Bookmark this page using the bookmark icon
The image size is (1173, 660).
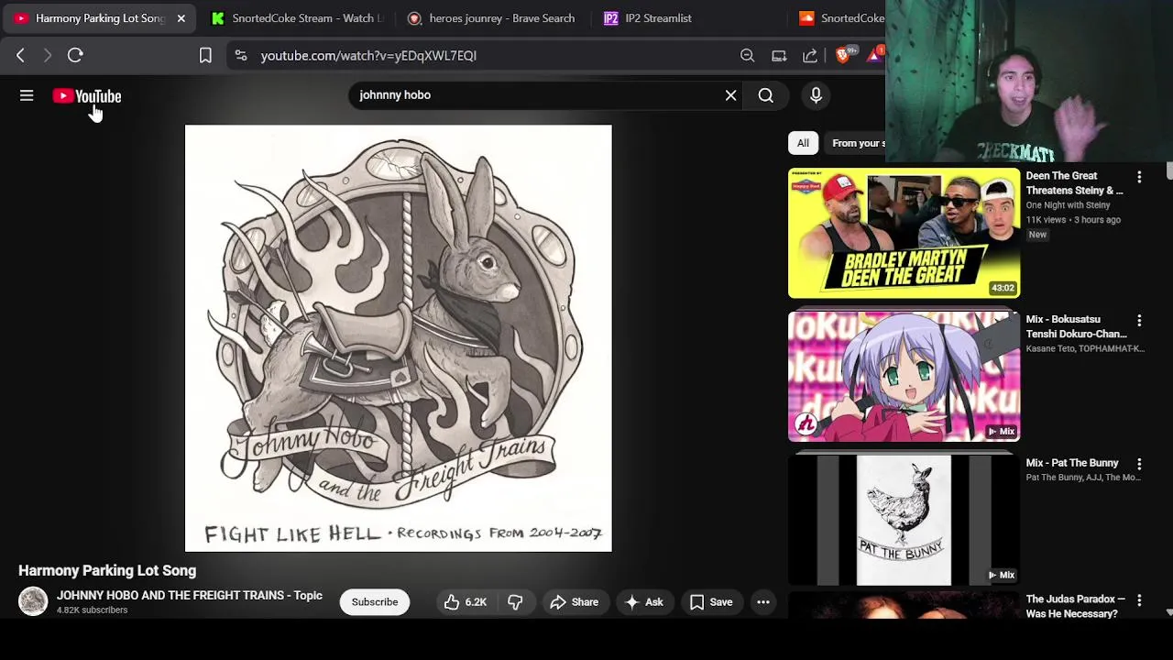[x=205, y=55]
